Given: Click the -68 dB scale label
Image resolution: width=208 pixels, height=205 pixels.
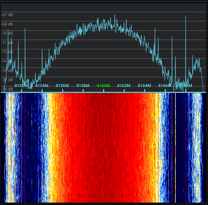Looking at the screenshot, I should click(x=7, y=24).
